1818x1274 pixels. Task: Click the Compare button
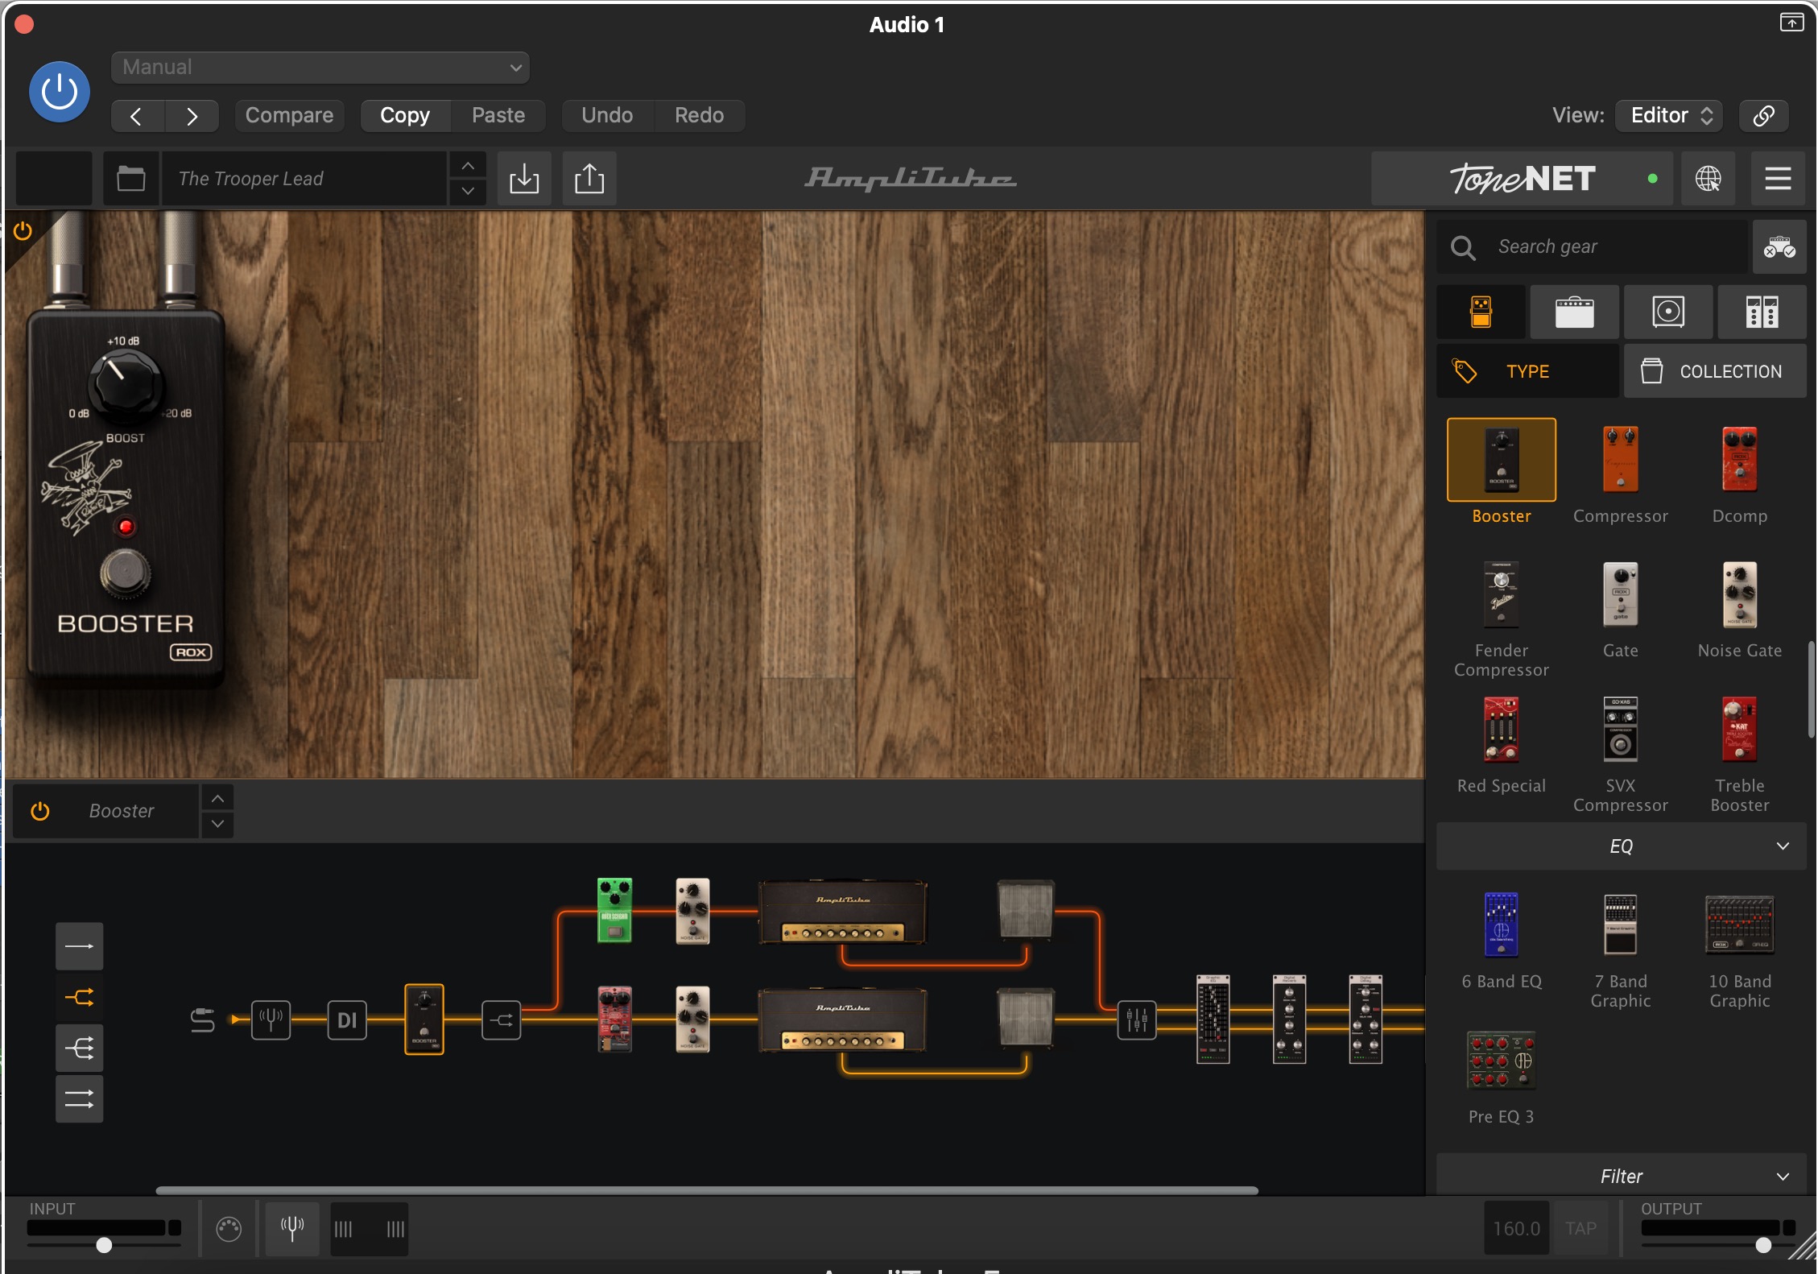289,116
